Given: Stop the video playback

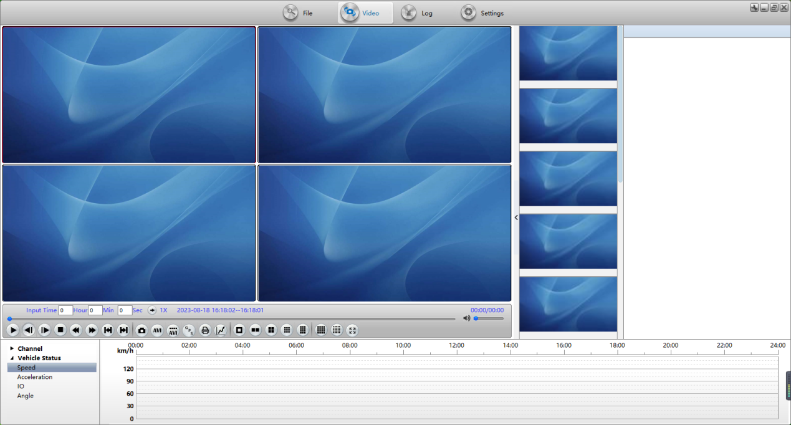Looking at the screenshot, I should tap(60, 330).
